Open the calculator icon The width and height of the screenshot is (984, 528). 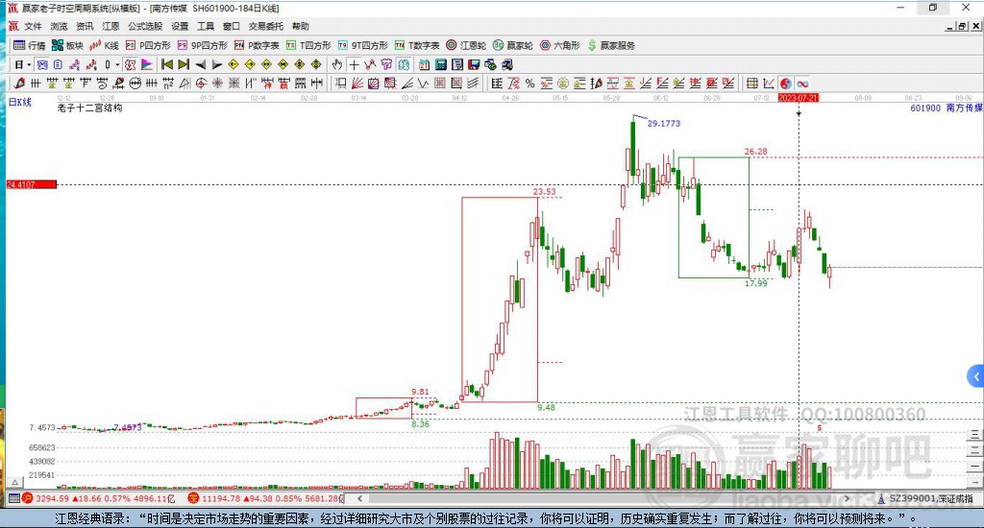click(440, 64)
